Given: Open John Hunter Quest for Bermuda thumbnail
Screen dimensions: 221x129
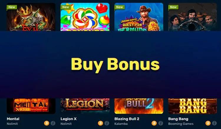Looking at the screenshot, I should click(x=139, y=17).
